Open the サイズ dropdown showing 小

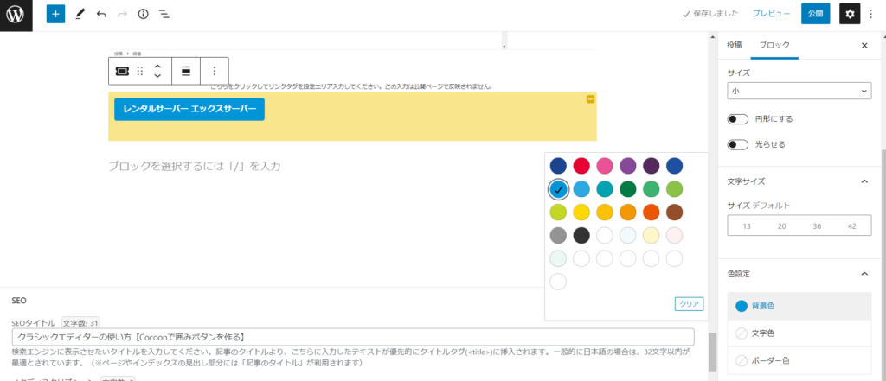[x=799, y=91]
